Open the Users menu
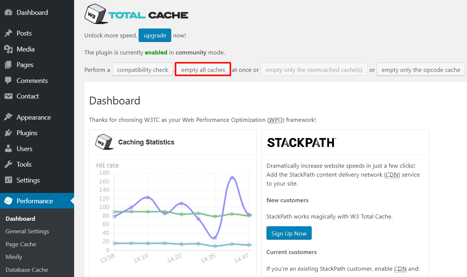Image resolution: width=467 pixels, height=277 pixels. point(37,149)
